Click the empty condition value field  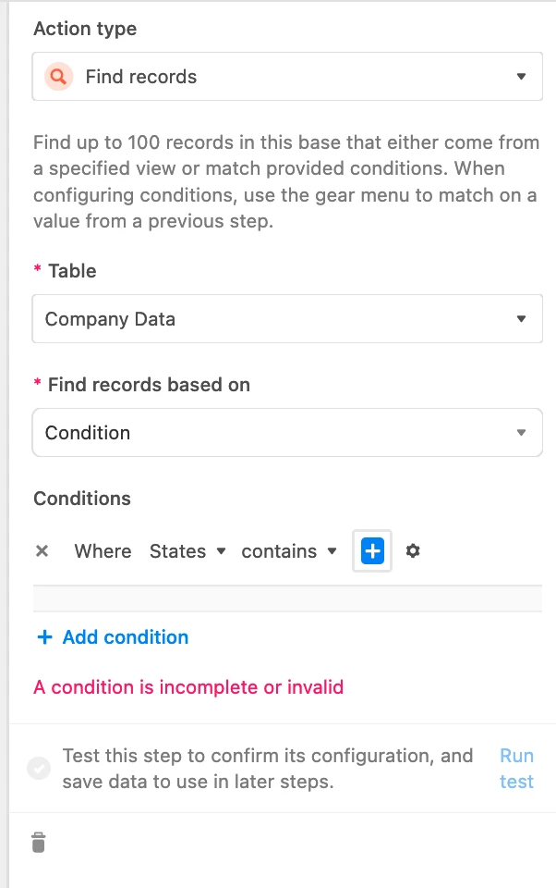[287, 598]
